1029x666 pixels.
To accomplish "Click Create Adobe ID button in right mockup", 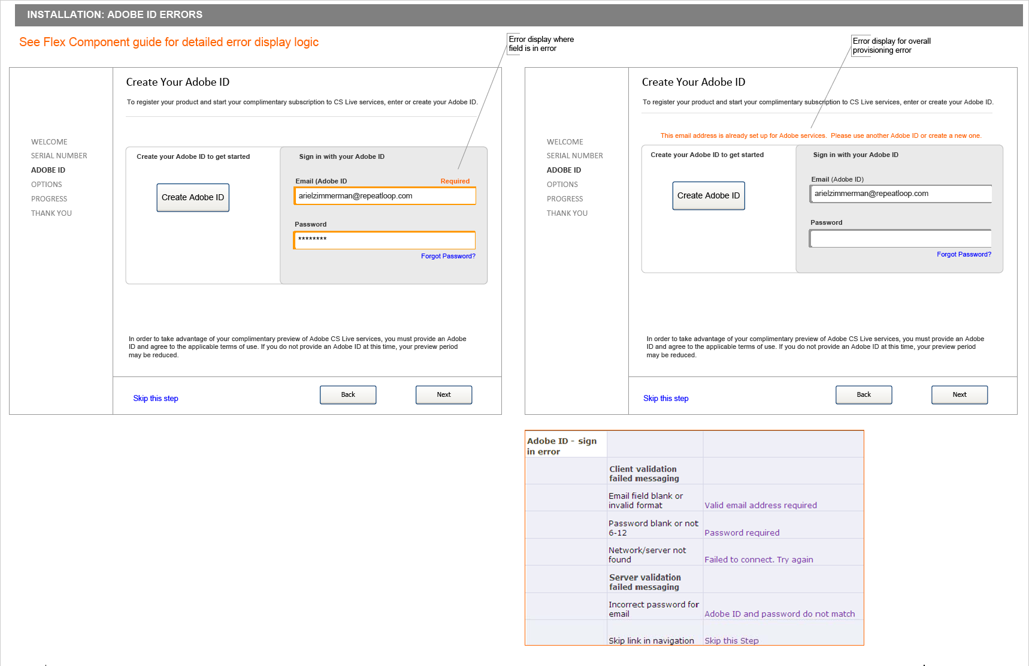I will click(709, 196).
